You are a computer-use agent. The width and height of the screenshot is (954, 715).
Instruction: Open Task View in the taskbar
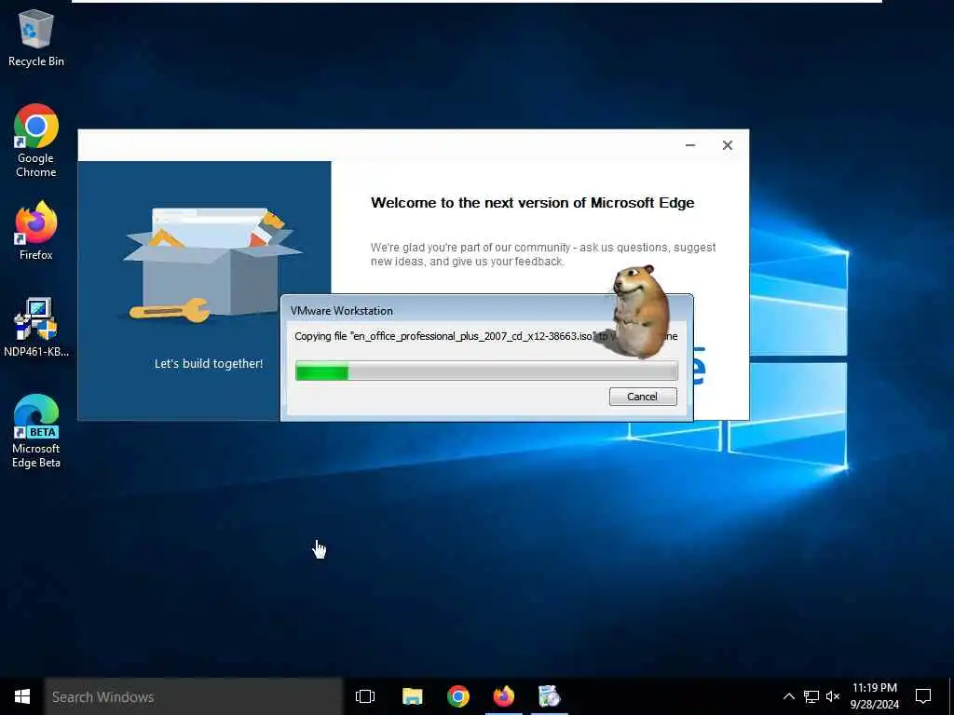(x=365, y=696)
